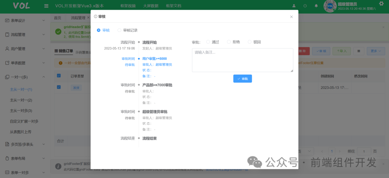Expand the 用户管理 menu
Screen dimensions: 389x178
44,49
